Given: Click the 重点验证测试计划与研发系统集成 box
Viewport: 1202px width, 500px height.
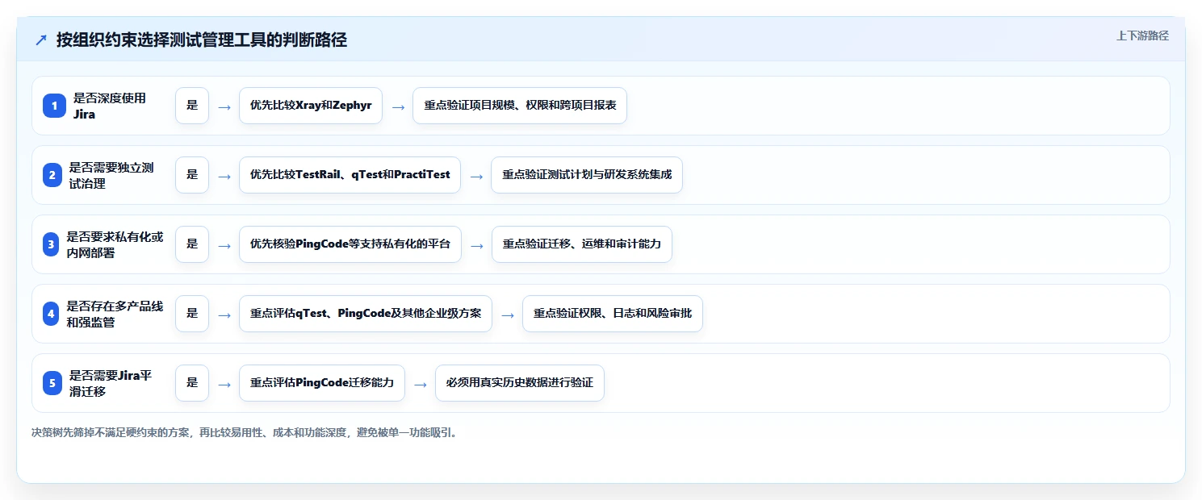Looking at the screenshot, I should [587, 175].
